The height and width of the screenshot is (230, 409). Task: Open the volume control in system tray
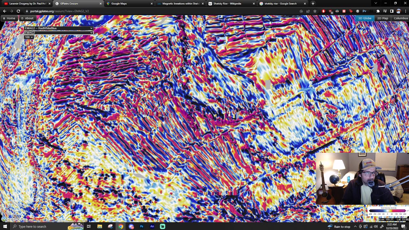tap(375, 226)
